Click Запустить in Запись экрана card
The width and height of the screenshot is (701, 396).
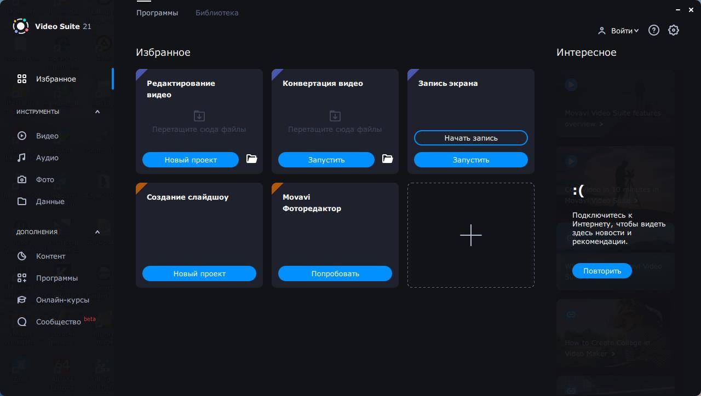tap(471, 160)
